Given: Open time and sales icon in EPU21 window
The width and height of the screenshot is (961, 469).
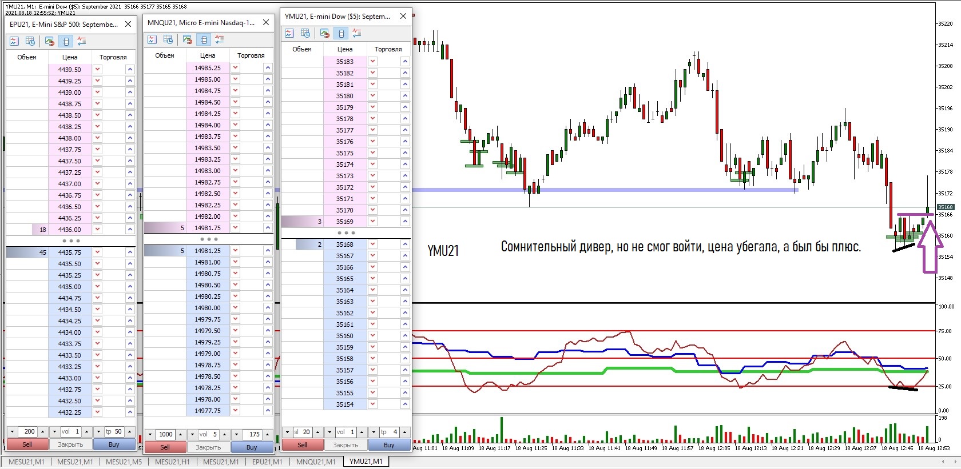Looking at the screenshot, I should (x=30, y=41).
